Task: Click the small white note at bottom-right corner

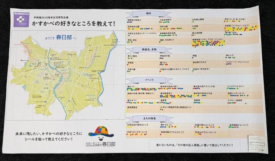Action: coord(257,144)
